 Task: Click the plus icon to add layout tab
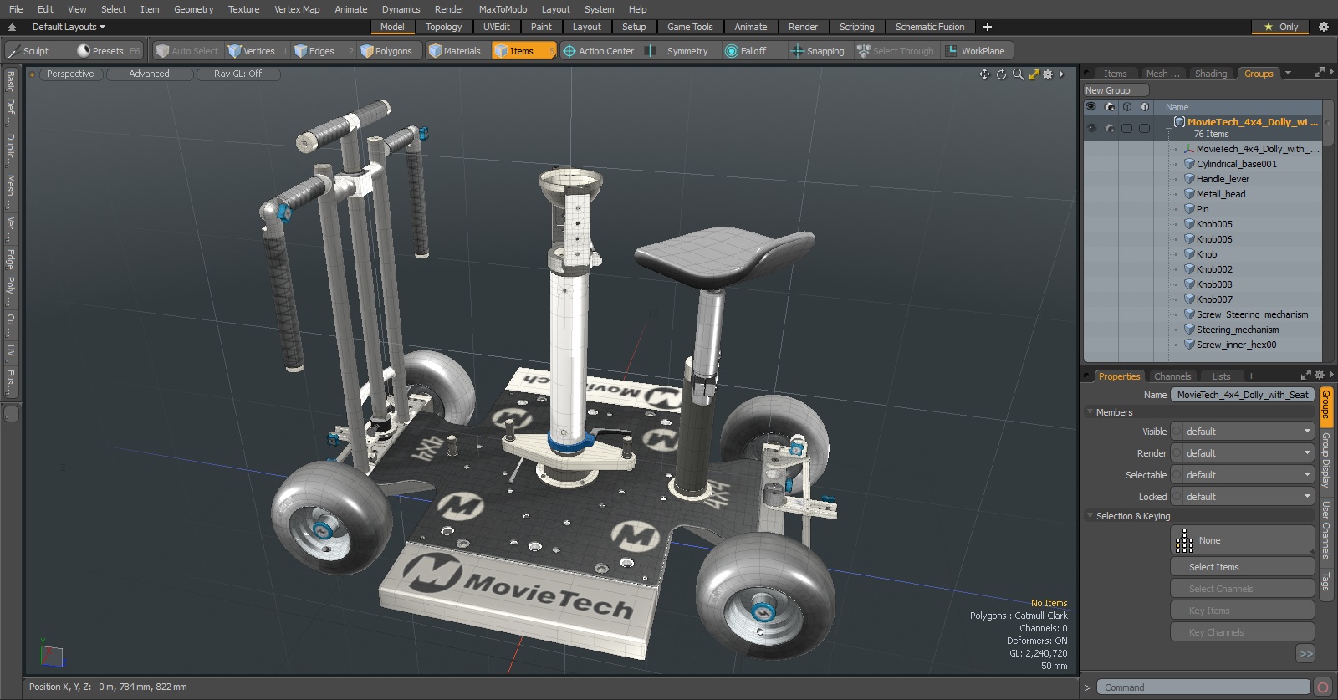click(988, 27)
